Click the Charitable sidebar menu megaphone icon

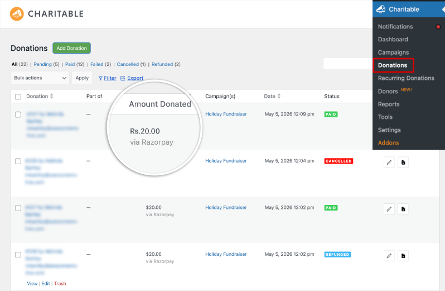(380, 9)
